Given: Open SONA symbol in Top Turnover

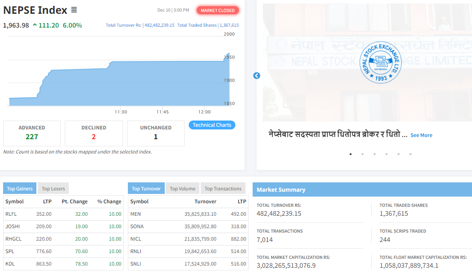Looking at the screenshot, I should 137,226.
